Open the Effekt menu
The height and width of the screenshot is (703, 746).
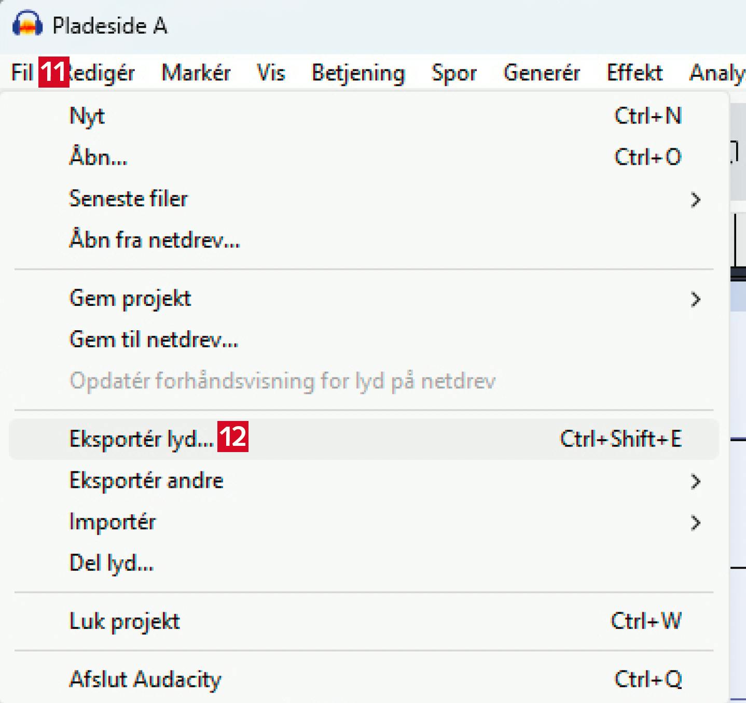click(x=634, y=73)
